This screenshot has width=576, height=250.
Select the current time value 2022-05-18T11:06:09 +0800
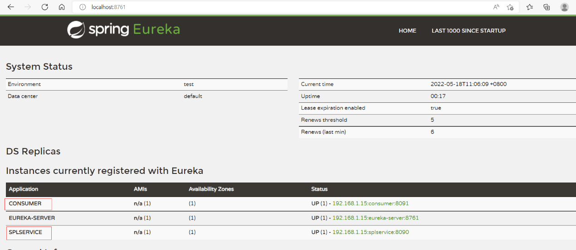point(469,84)
